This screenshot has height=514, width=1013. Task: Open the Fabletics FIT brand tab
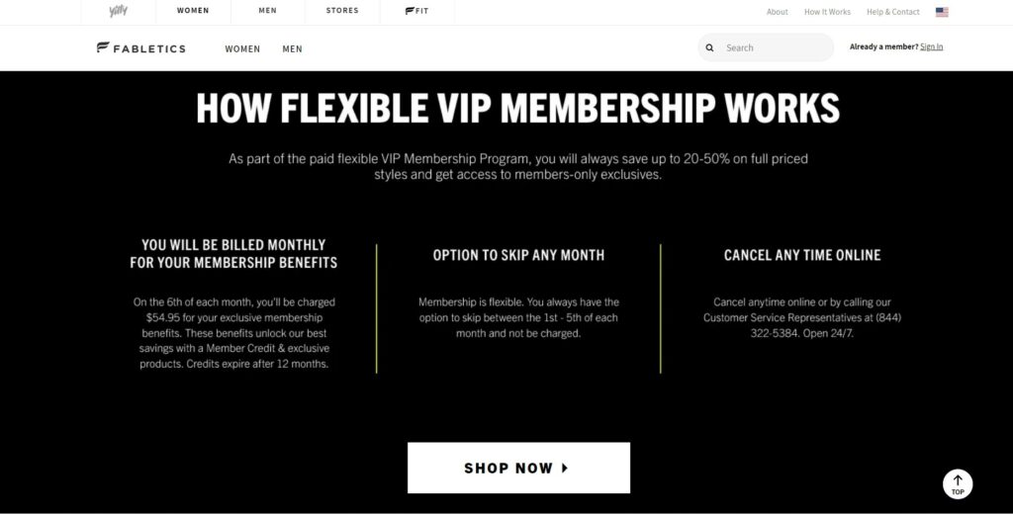(x=416, y=11)
